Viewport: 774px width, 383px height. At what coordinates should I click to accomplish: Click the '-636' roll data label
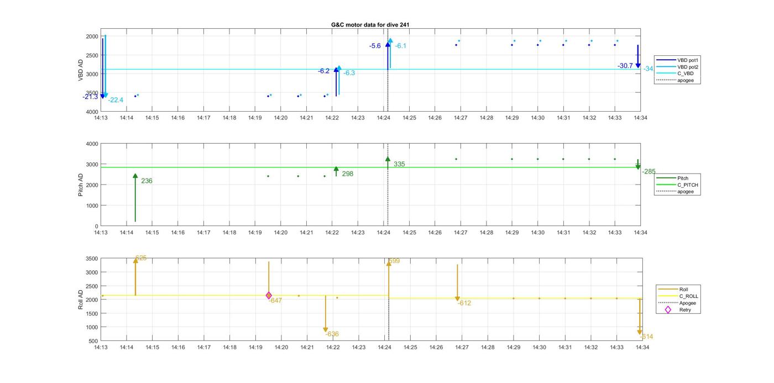tap(332, 334)
